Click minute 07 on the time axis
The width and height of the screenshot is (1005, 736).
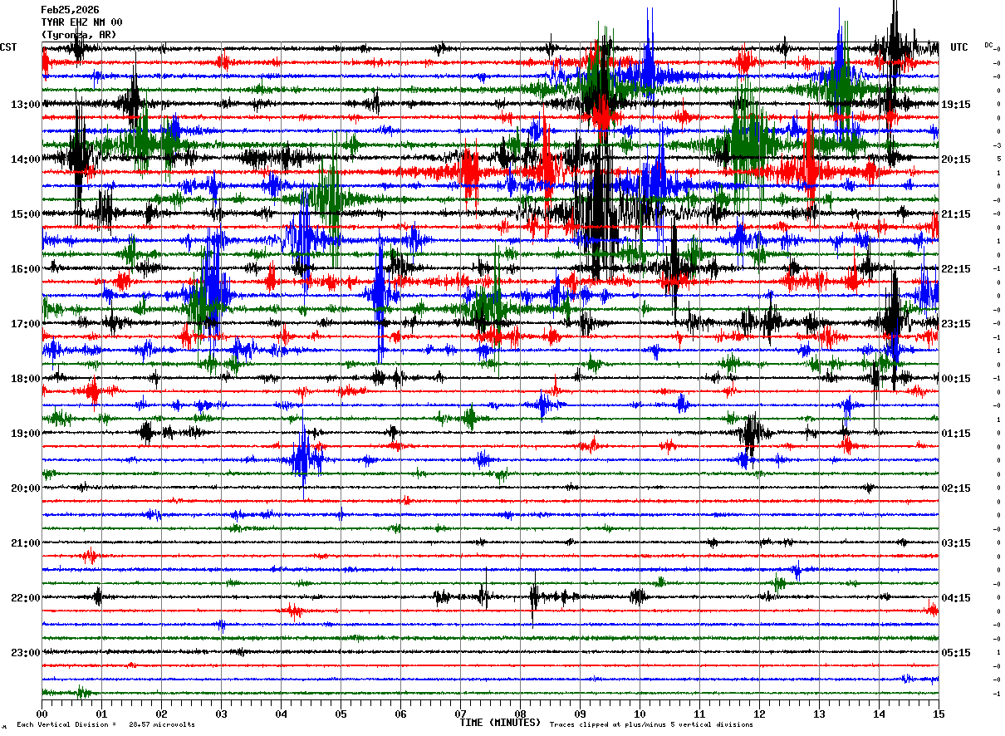click(x=461, y=714)
